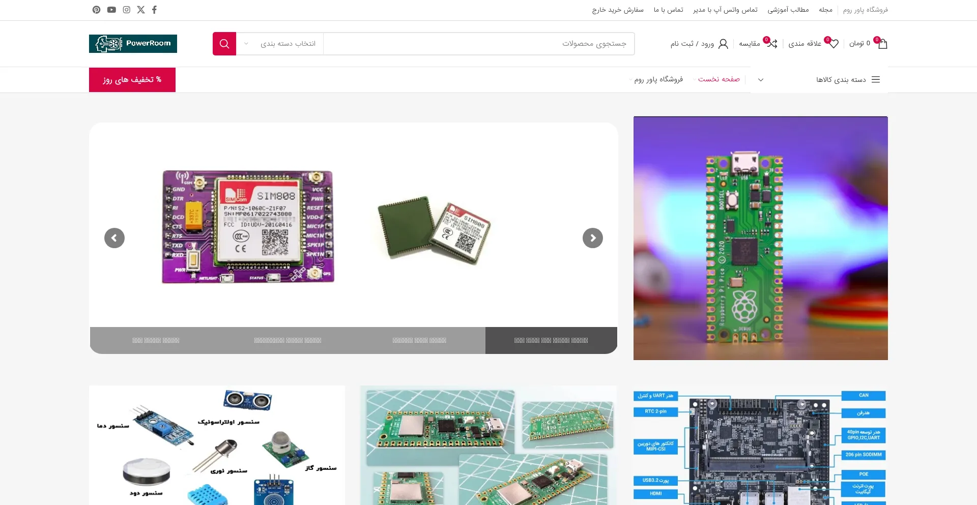Open the wishlist heart icon

click(833, 44)
